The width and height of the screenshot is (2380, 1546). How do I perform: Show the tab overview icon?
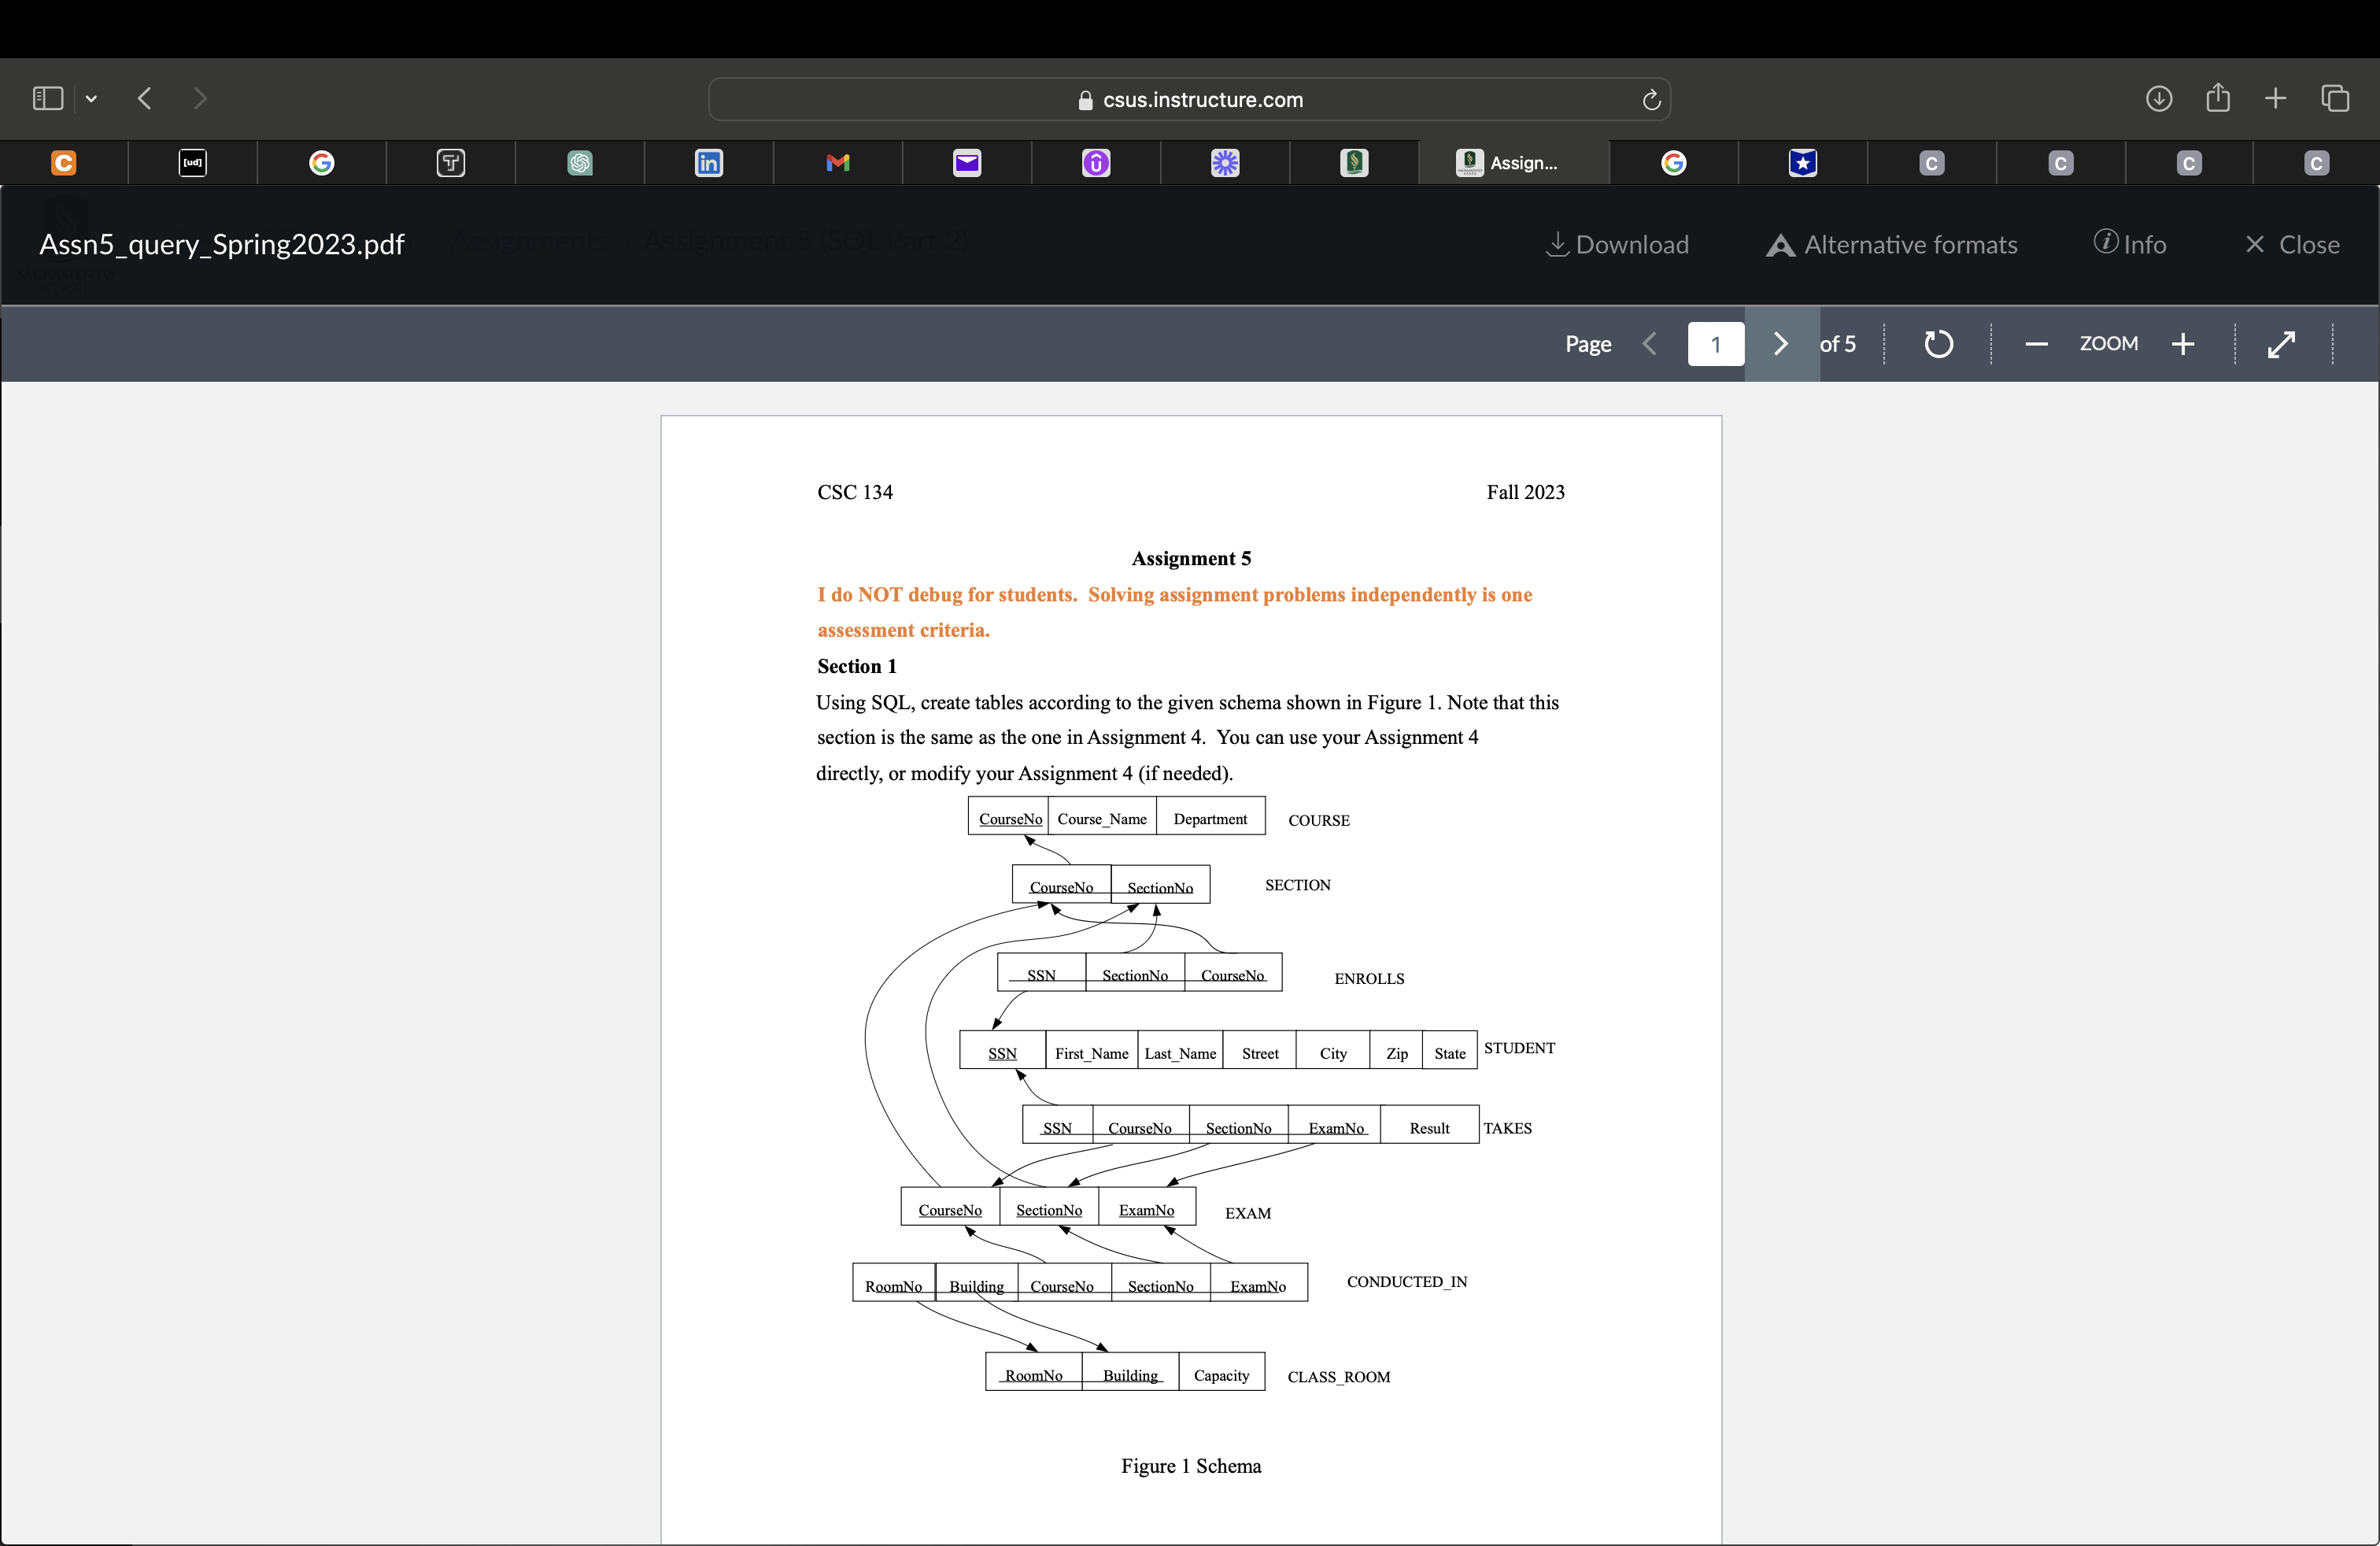click(x=2335, y=98)
